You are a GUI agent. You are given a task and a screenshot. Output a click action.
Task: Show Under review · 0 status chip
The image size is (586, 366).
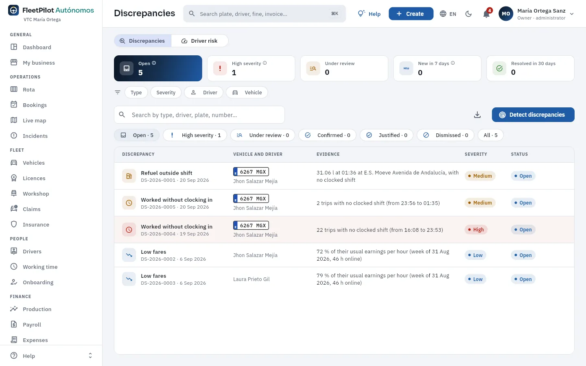[x=262, y=135]
